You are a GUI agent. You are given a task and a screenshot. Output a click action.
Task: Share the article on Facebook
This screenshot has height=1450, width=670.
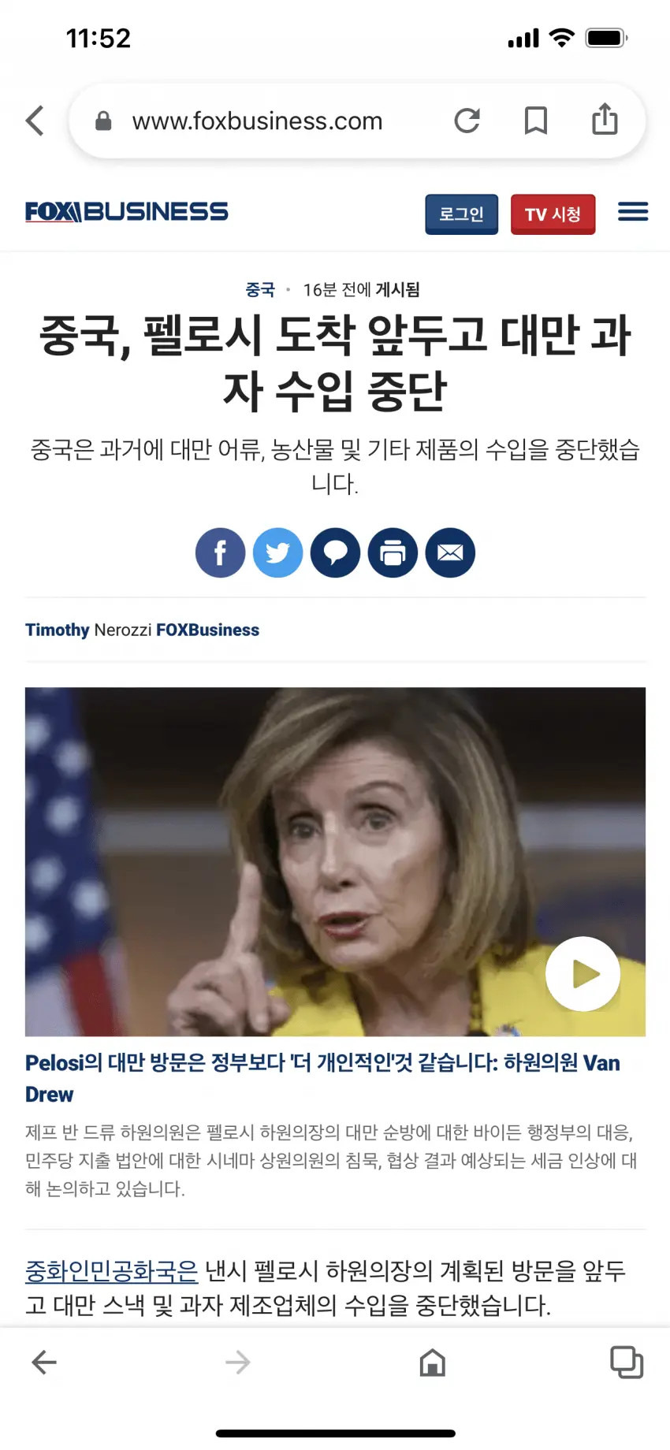click(x=221, y=552)
